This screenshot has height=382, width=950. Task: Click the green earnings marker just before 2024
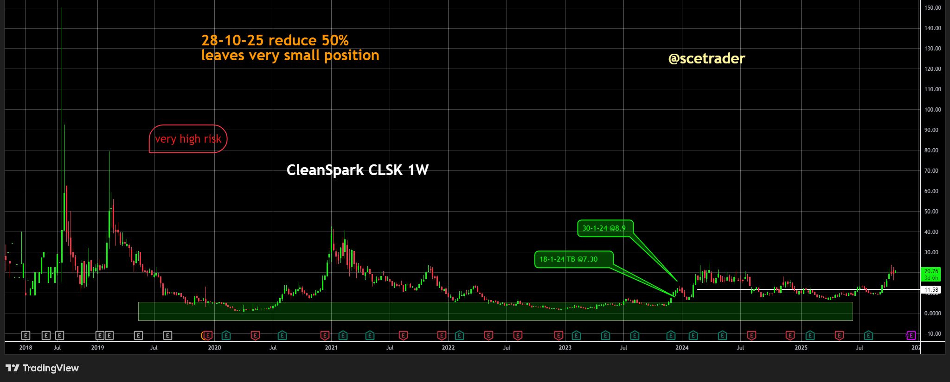click(671, 335)
